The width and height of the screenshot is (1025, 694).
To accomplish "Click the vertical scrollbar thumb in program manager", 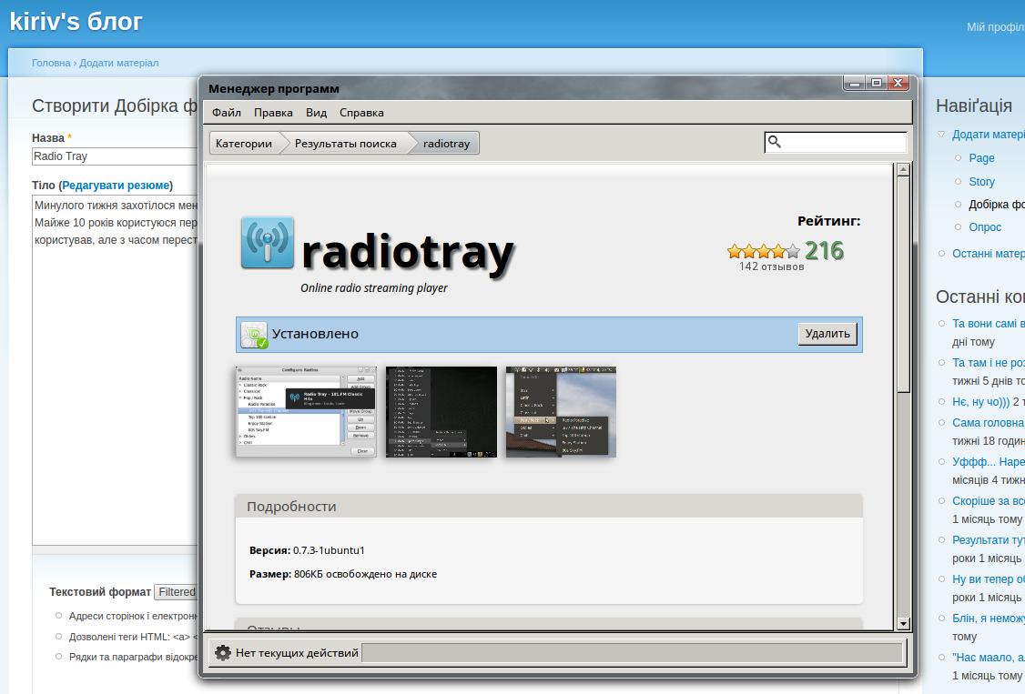I will pos(903,284).
